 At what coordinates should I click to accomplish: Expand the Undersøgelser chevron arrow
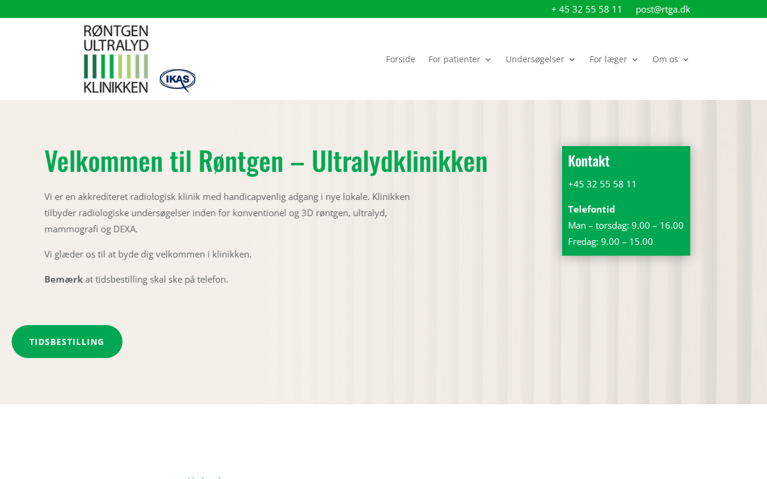(572, 60)
